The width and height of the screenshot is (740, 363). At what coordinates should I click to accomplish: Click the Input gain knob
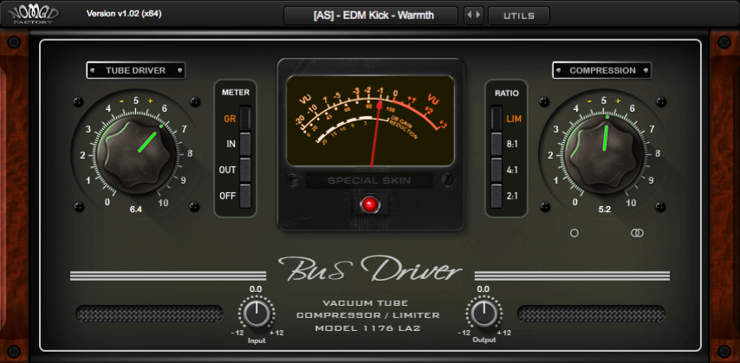[x=256, y=314]
